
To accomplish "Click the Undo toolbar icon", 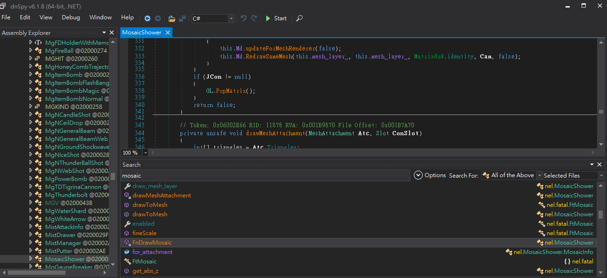I will 244,18.
